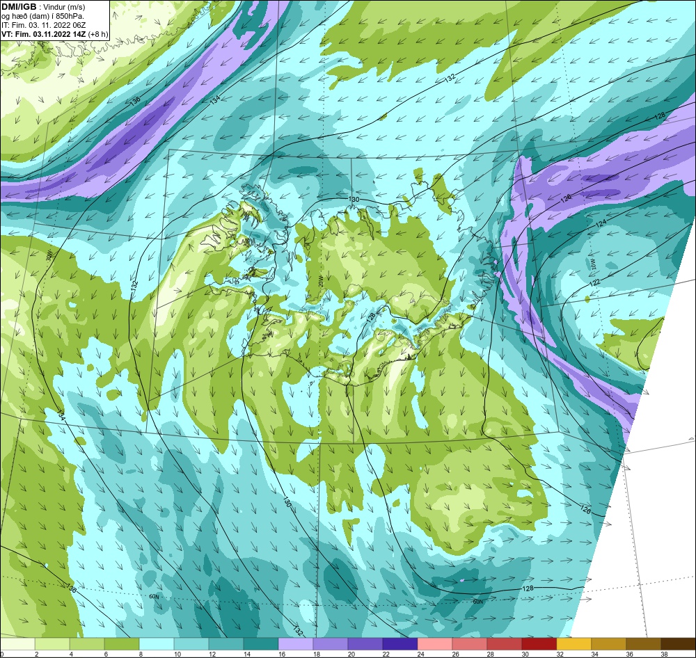Click the 'VT: Fim. 03.11.2022 14Z' valid time

43,34
